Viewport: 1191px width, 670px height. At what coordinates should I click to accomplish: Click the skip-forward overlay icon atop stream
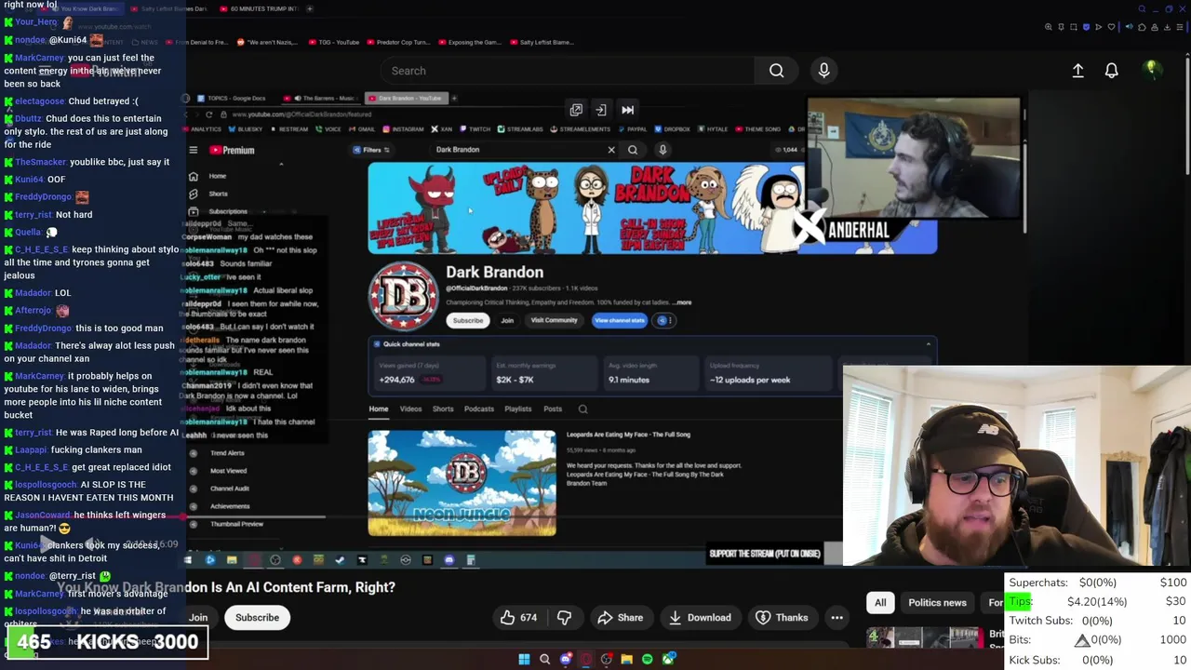pos(627,110)
